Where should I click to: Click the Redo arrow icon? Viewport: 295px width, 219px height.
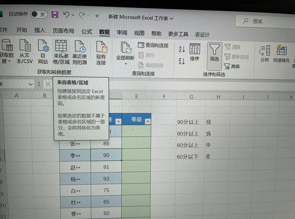coord(82,15)
